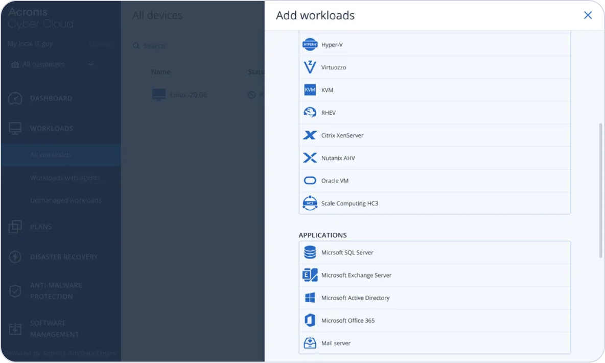Close the Add workloads panel
The width and height of the screenshot is (605, 363).
(588, 15)
